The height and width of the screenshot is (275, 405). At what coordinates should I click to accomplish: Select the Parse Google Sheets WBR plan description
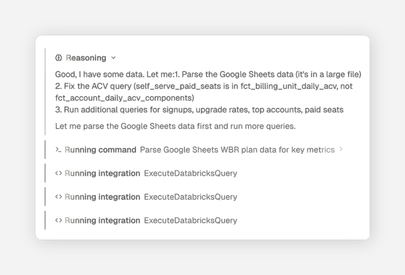(237, 149)
